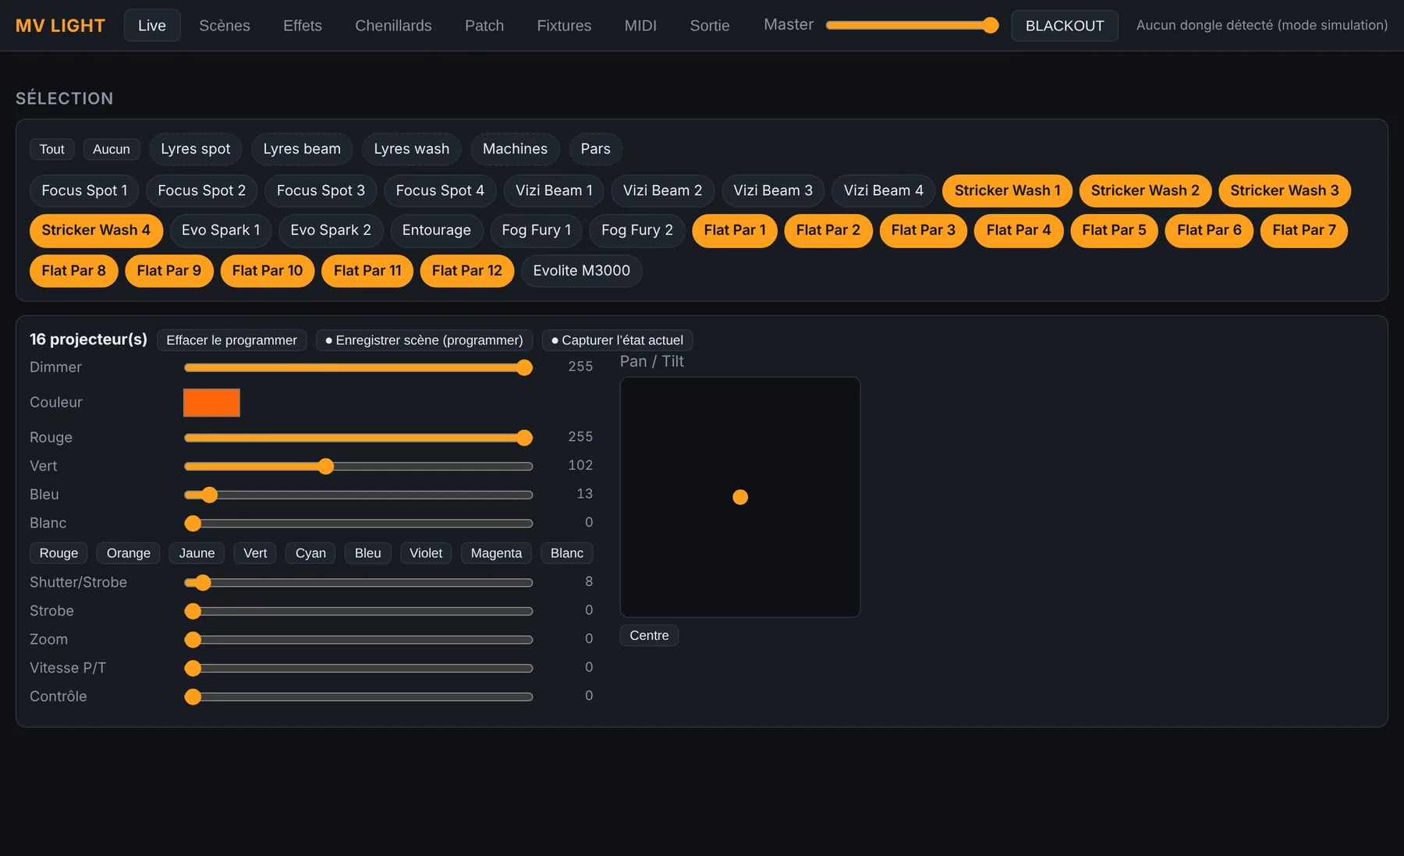Go to the Patch tab
Image resolution: width=1404 pixels, height=856 pixels.
tap(484, 26)
